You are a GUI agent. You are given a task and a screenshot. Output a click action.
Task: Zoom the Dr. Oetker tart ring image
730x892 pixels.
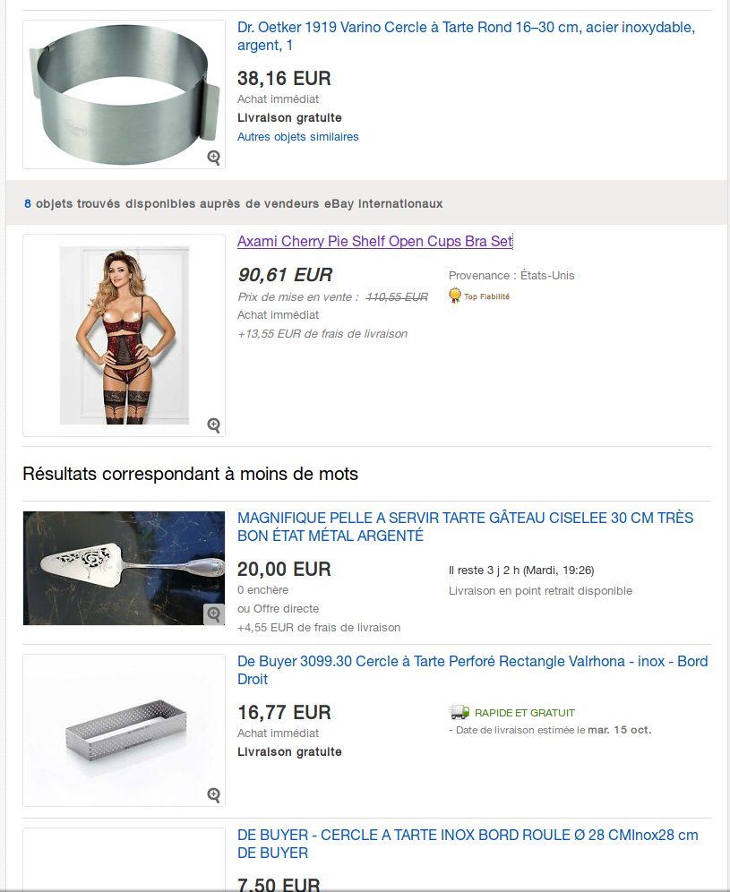coord(213,157)
